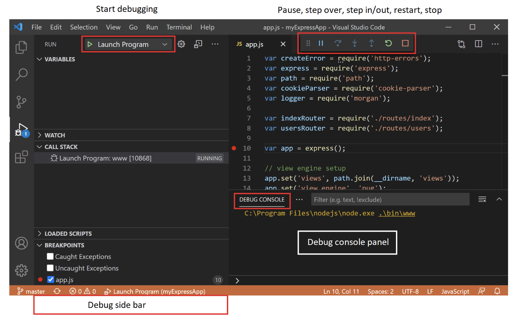517x320 pixels.
Task: Select Launch Program: www call stack row
Action: [131, 158]
